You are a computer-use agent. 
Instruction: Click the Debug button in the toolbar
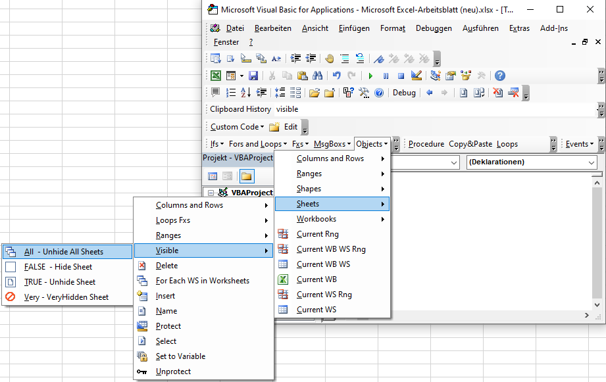pyautogui.click(x=404, y=93)
